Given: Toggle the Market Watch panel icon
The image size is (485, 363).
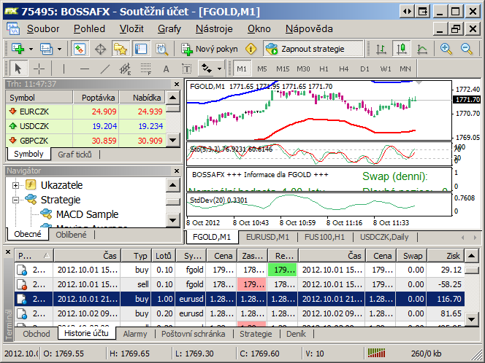Looking at the screenshot, I should [80, 49].
